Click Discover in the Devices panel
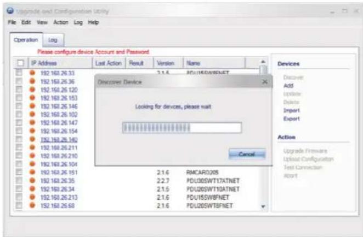Image resolution: width=363 pixels, height=237 pixels. pos(293,77)
